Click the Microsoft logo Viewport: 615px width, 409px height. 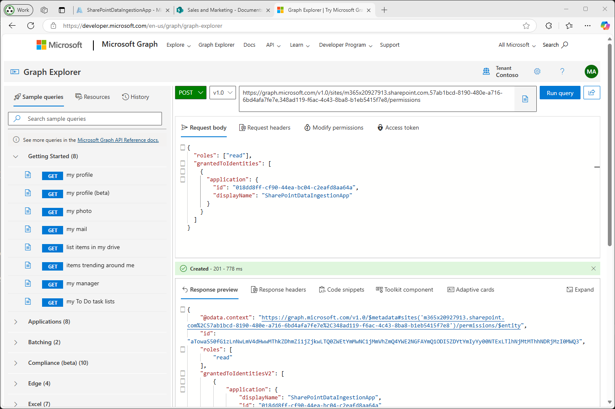coord(59,45)
